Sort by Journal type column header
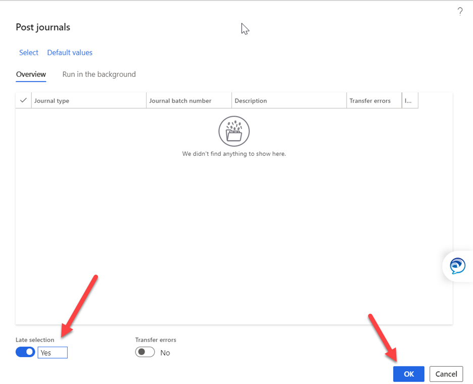This screenshot has height=384, width=473. [x=89, y=101]
